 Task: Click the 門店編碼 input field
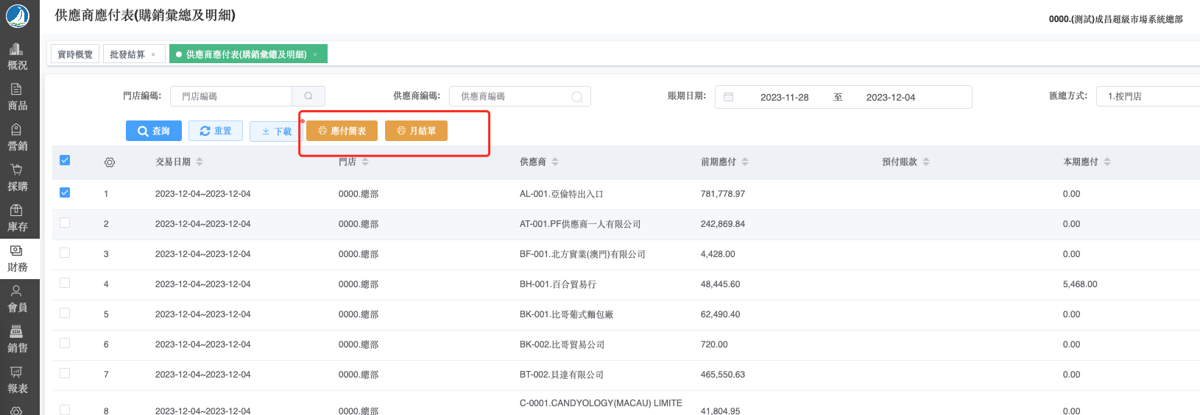[x=231, y=96]
